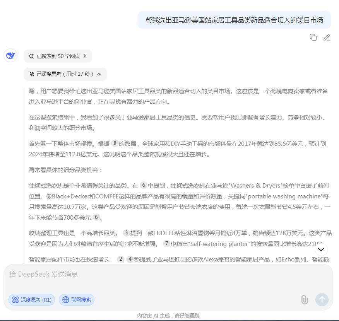The image size is (339, 321).
Task: Collapse the deep thinking section (27 秒)
Action: click(65, 74)
